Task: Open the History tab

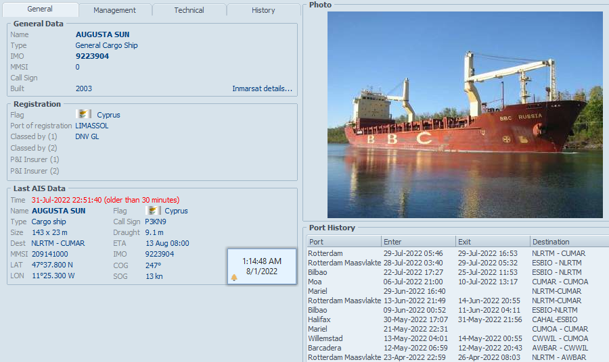Action: coord(263,10)
